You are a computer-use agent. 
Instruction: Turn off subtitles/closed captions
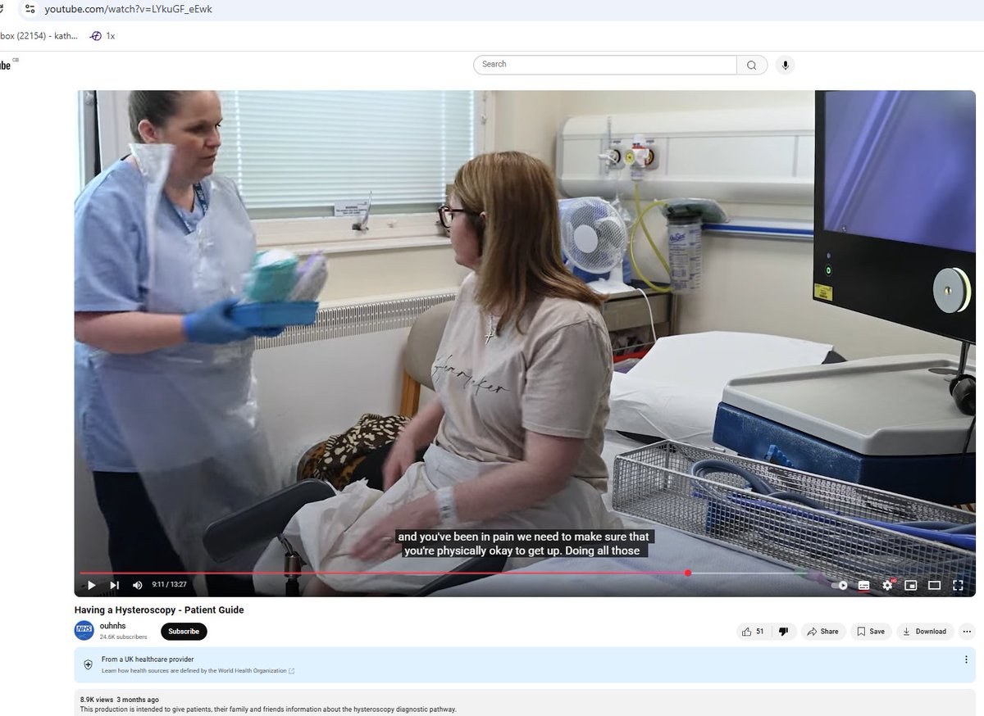pyautogui.click(x=863, y=585)
